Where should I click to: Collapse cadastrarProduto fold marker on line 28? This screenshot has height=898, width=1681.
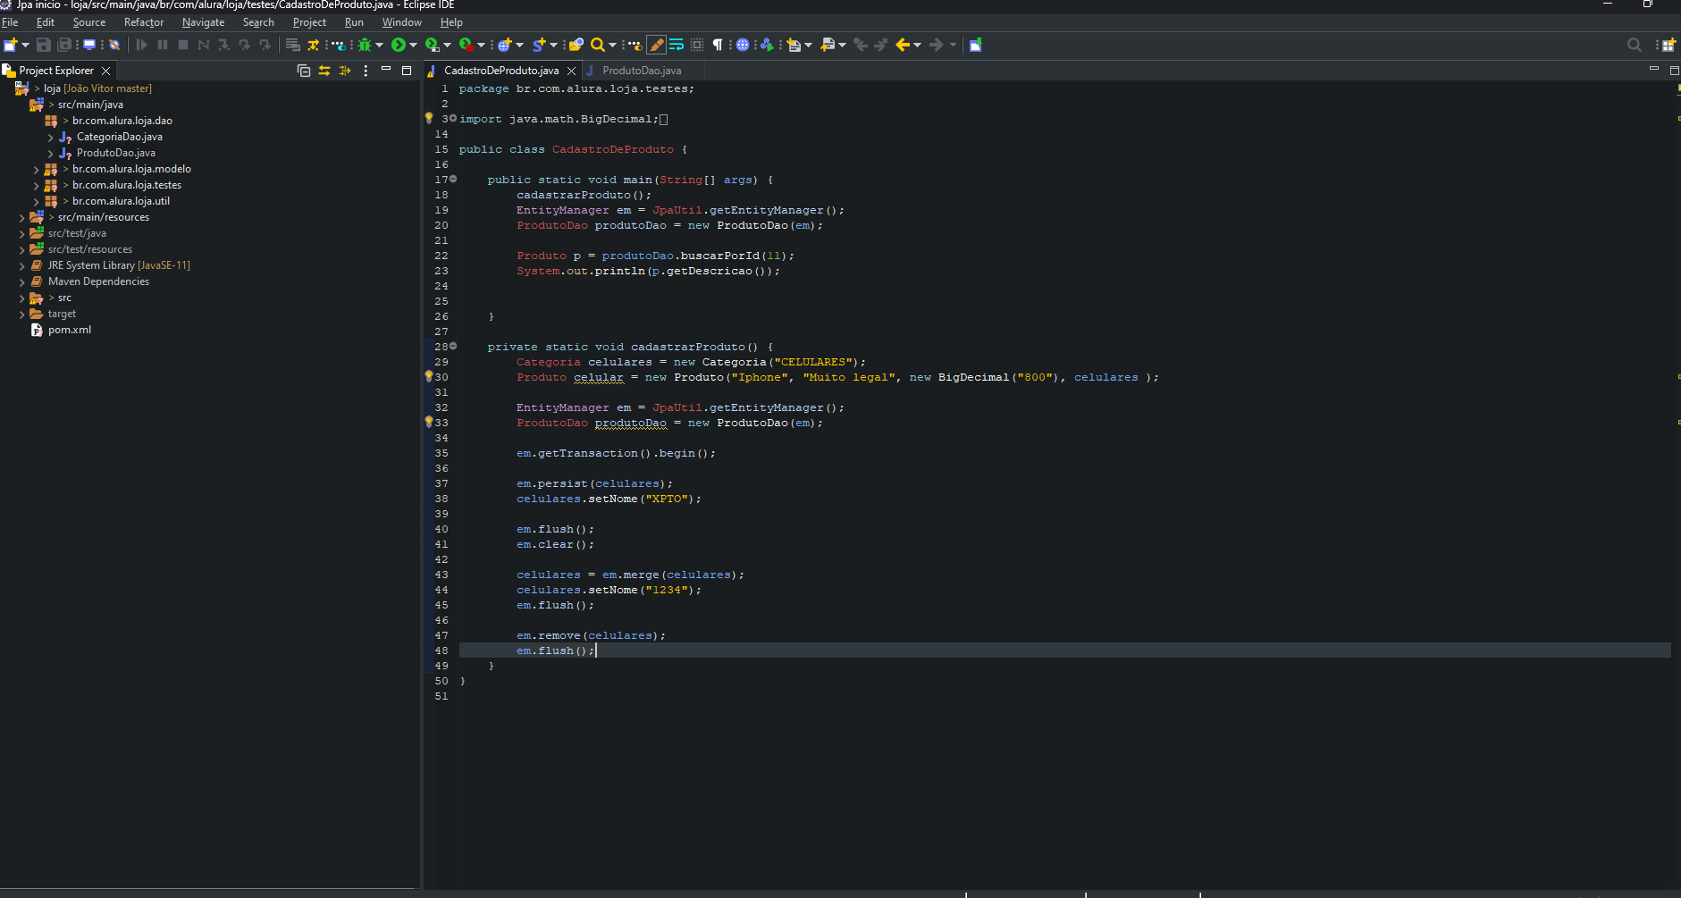[453, 347]
